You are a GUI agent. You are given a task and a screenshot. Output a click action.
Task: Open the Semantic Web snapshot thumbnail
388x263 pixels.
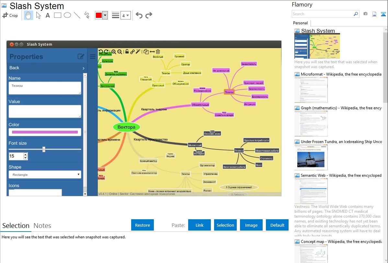(311, 191)
